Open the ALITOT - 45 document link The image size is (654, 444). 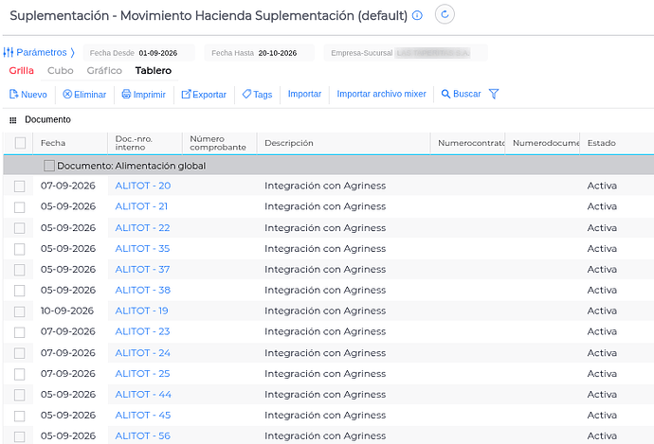click(x=142, y=416)
